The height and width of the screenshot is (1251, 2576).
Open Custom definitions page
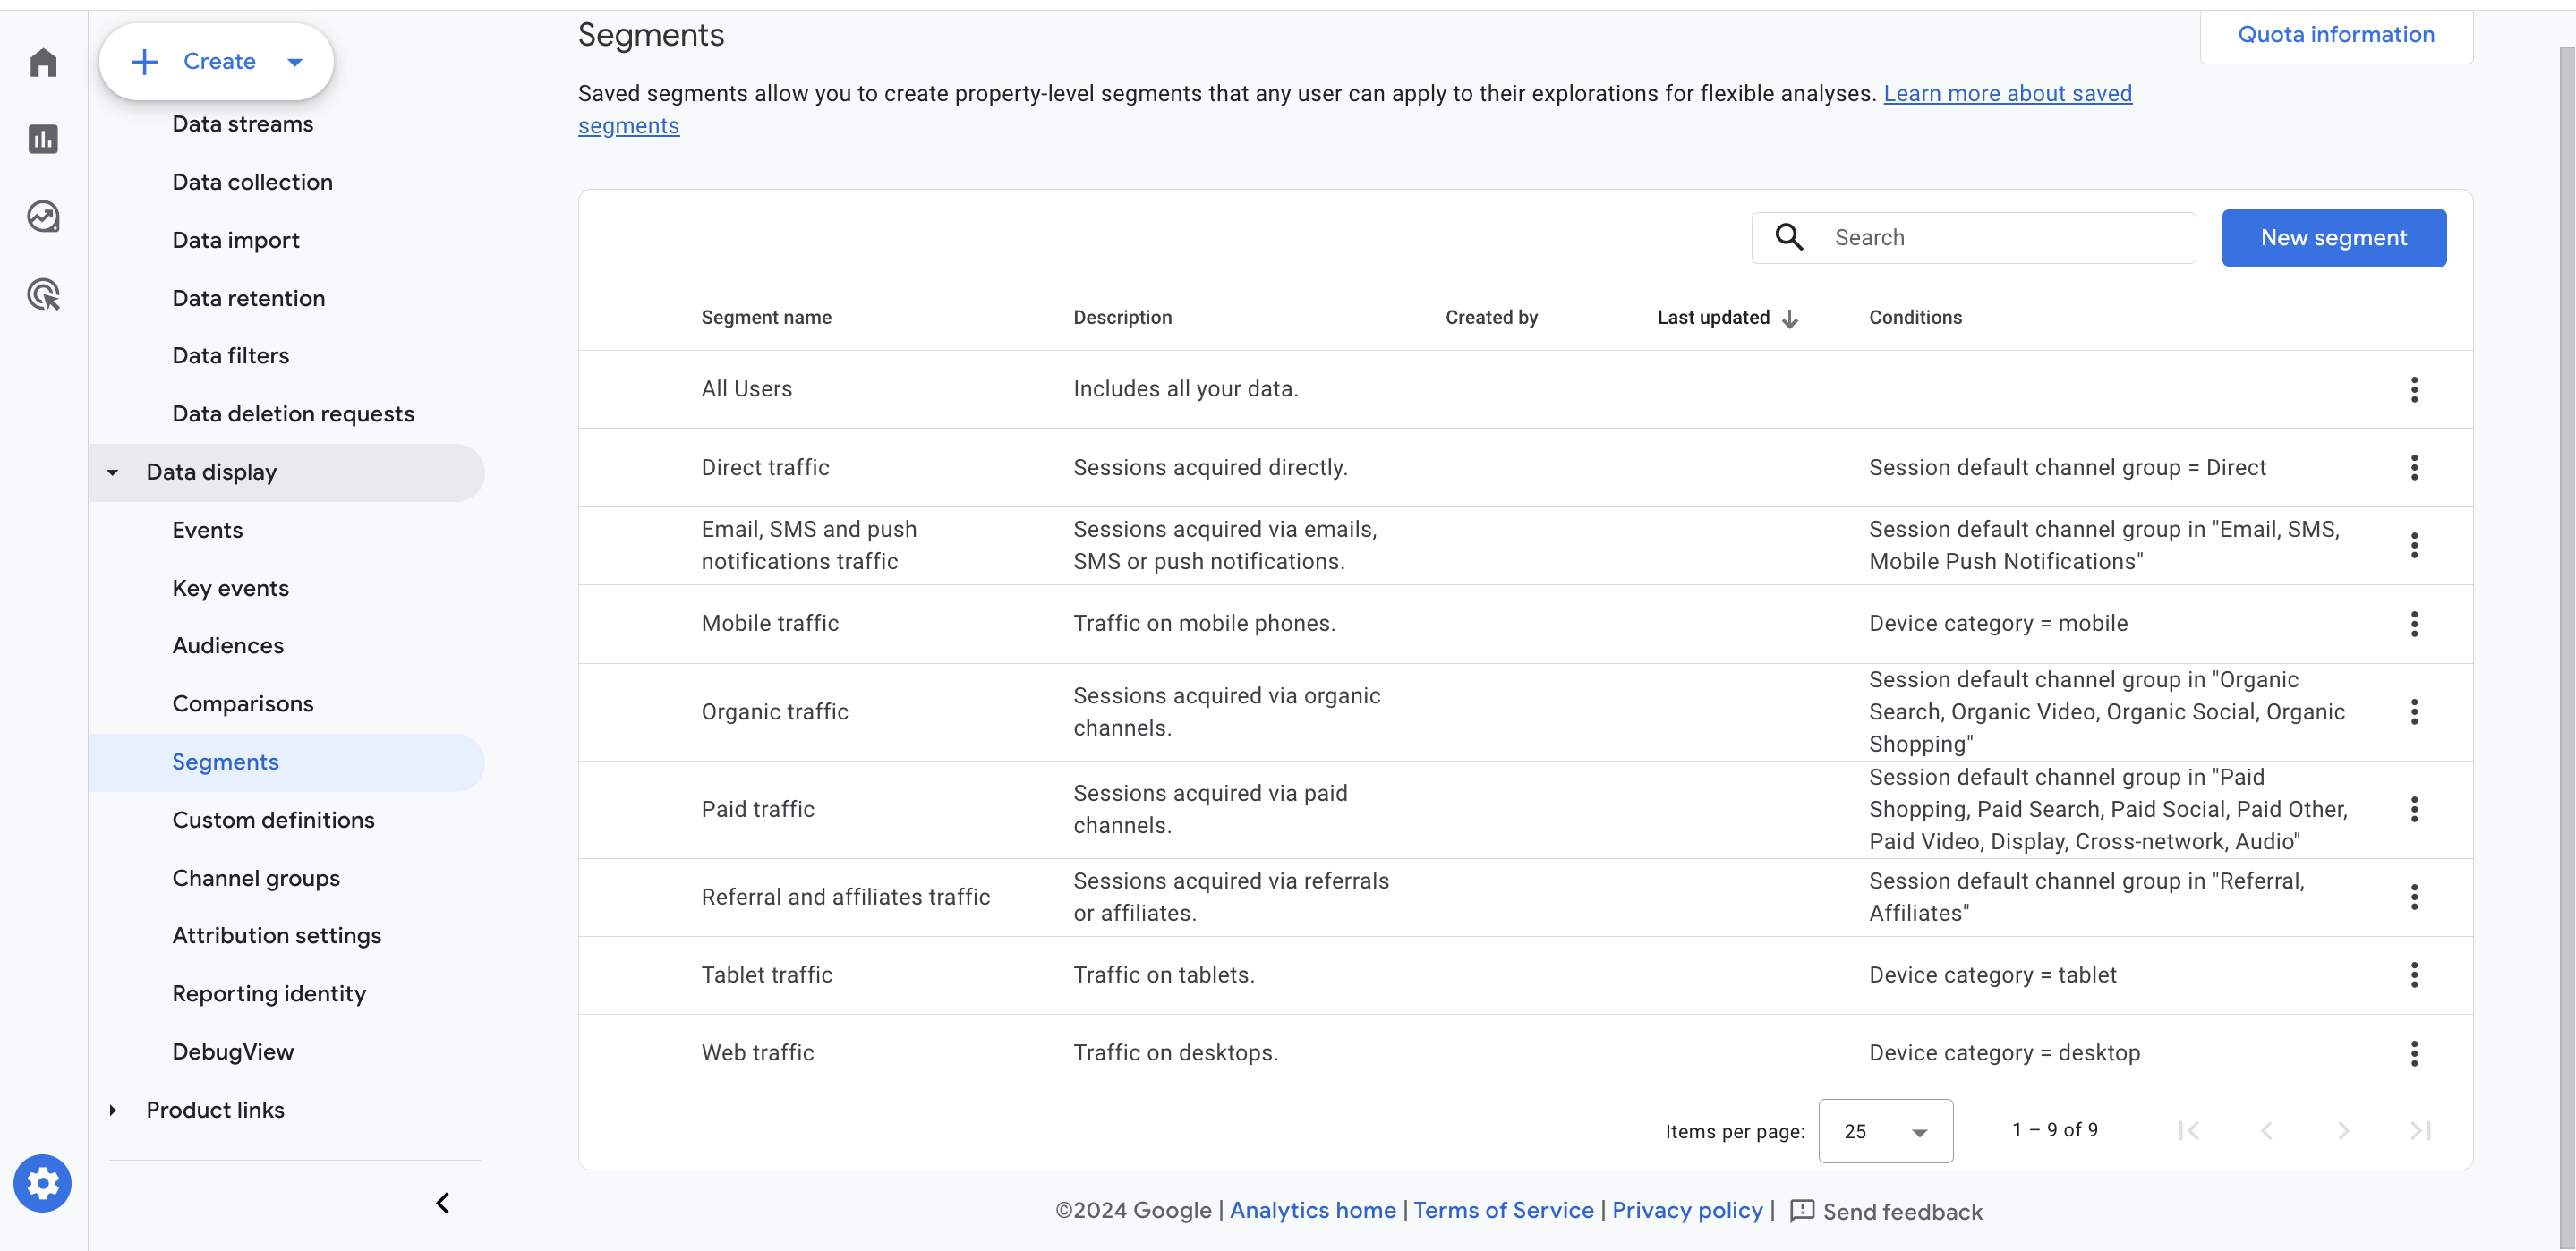[x=274, y=820]
